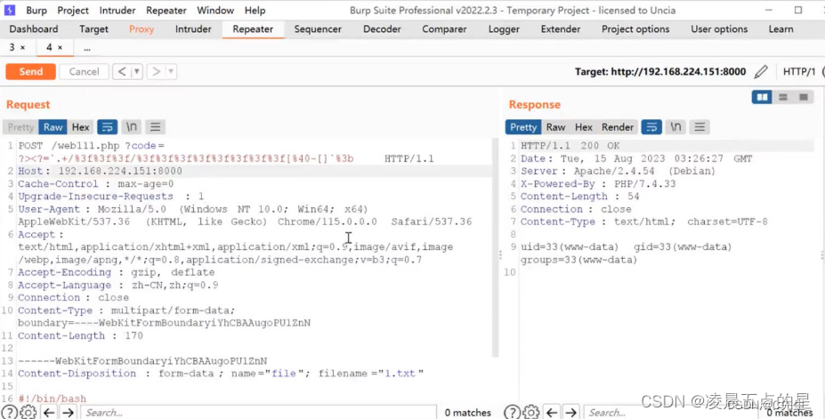Click the response Search input field
Image resolution: width=825 pixels, height=419 pixels.
coord(671,413)
